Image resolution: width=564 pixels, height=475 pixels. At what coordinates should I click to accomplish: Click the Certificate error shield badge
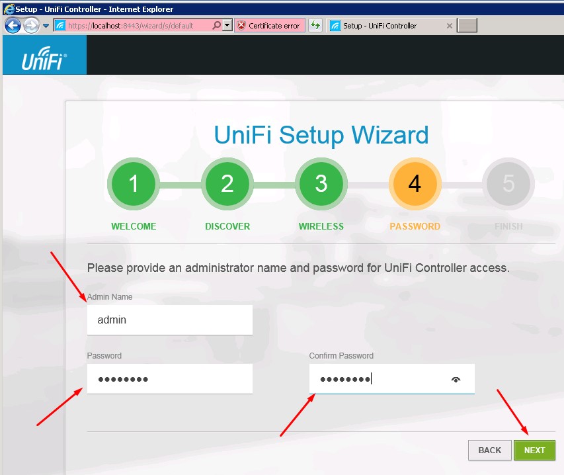pos(269,26)
